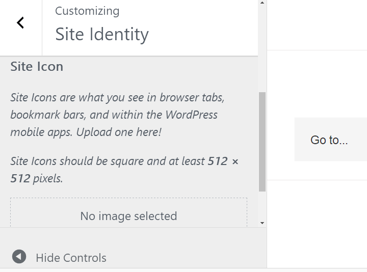Click the blank preview area below 'Go to...'
The image size is (367, 272).
316,224
